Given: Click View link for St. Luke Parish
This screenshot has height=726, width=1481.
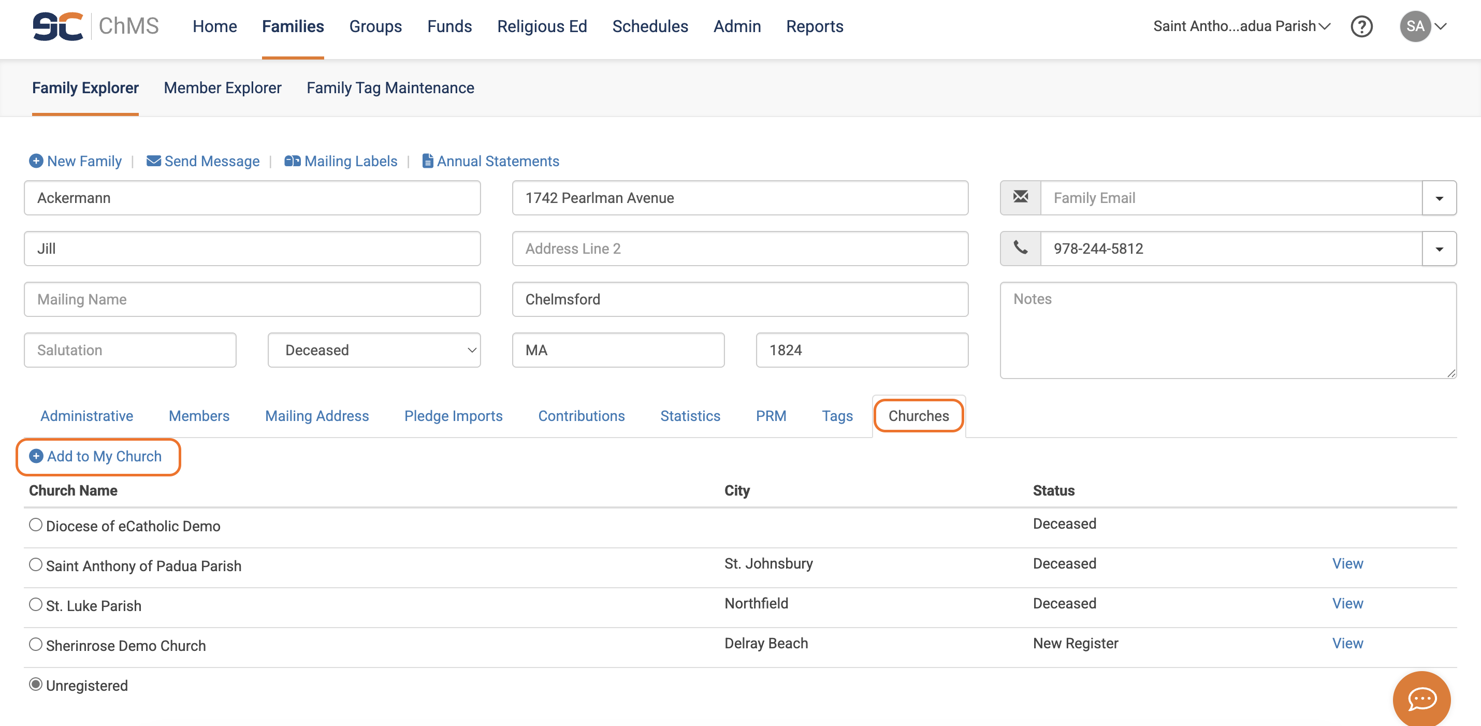Looking at the screenshot, I should point(1347,603).
